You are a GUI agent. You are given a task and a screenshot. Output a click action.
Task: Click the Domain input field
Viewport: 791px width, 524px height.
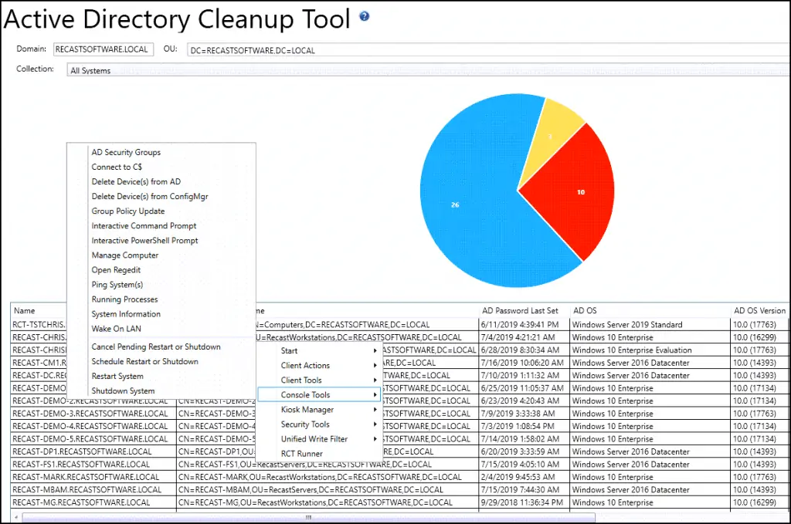point(104,49)
